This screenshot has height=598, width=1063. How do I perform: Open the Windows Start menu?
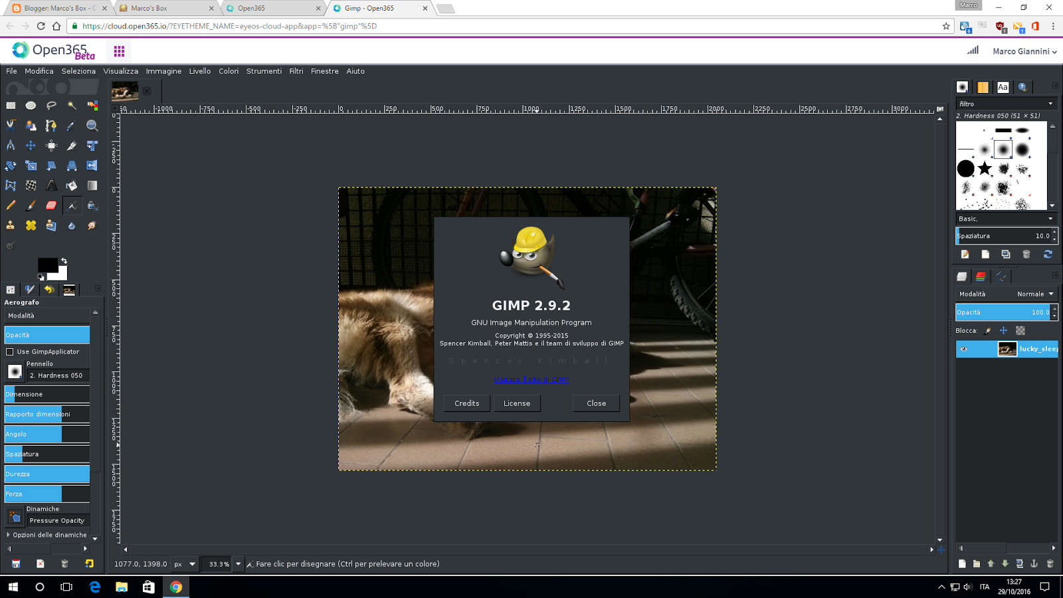pyautogui.click(x=13, y=587)
